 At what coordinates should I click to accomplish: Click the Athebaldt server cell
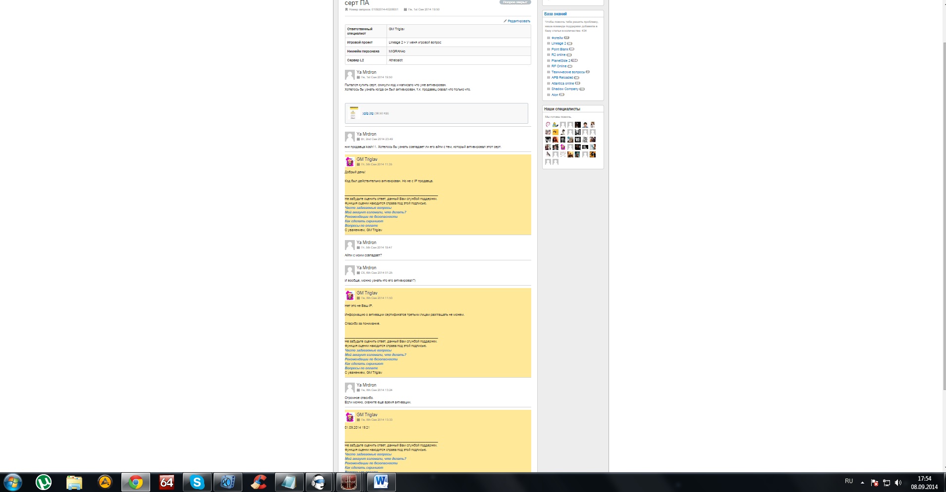pos(458,60)
